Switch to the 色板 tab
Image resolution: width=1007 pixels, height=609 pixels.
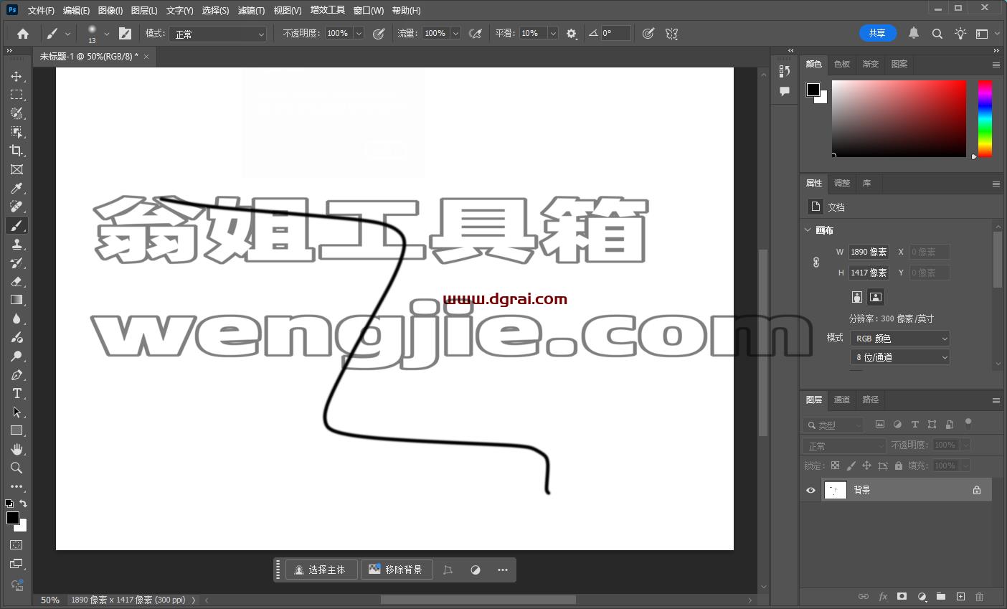pos(842,64)
